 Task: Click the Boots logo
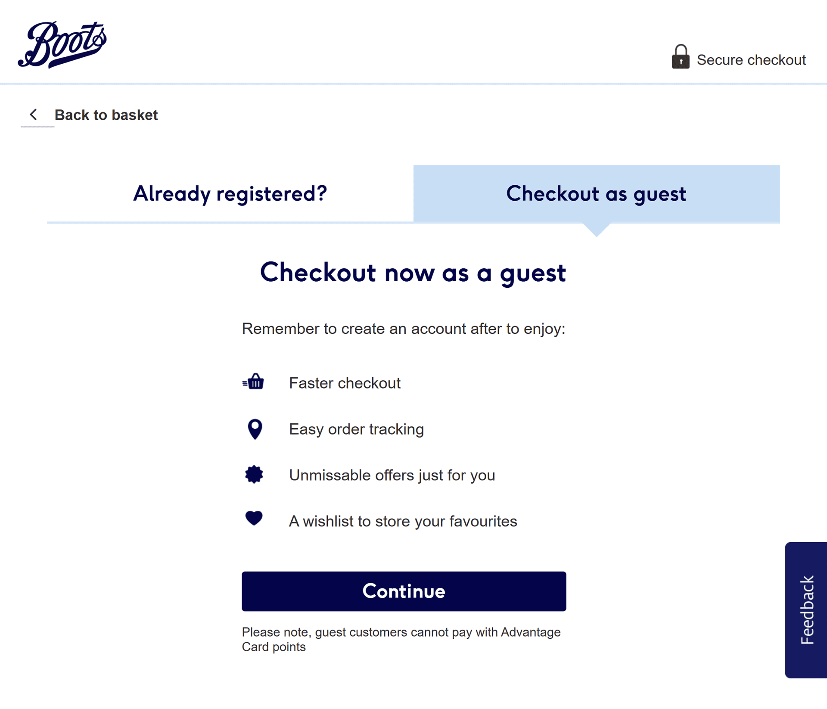tap(62, 45)
